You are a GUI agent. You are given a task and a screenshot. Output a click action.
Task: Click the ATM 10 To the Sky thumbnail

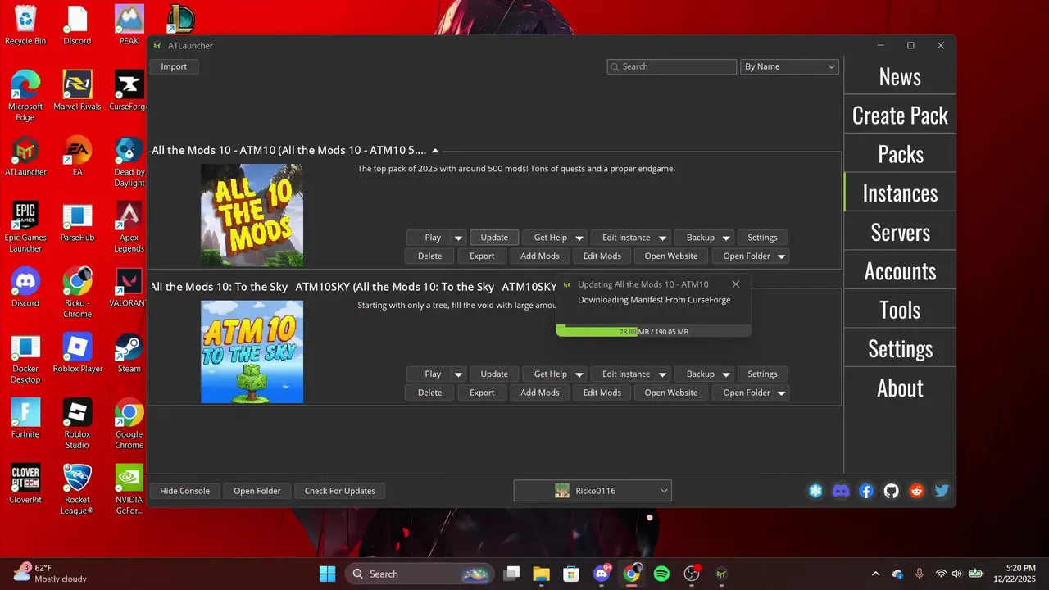(252, 352)
